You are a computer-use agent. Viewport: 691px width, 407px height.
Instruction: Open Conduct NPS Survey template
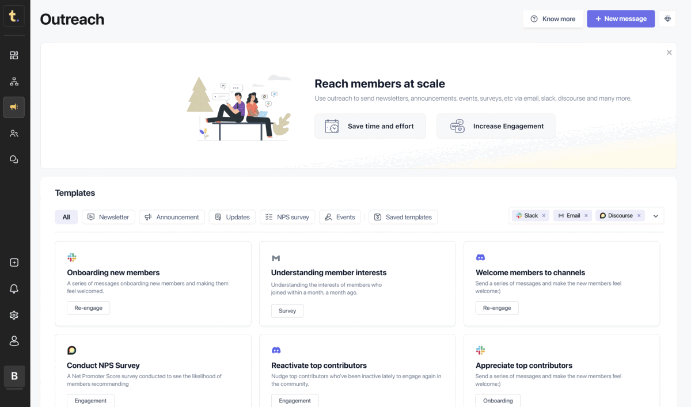coord(153,371)
